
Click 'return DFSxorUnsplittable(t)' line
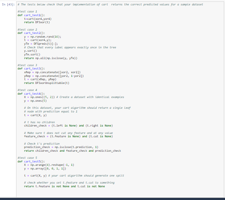click(47, 83)
